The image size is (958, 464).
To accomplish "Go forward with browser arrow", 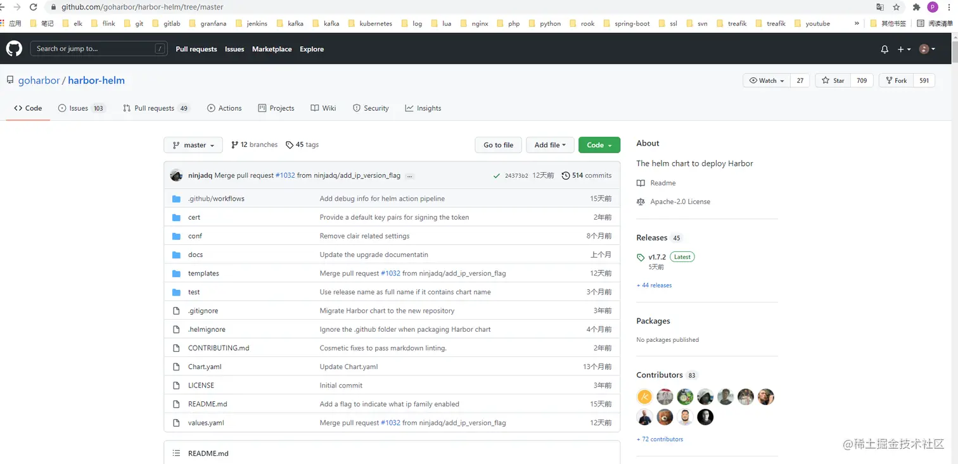I will pos(17,7).
